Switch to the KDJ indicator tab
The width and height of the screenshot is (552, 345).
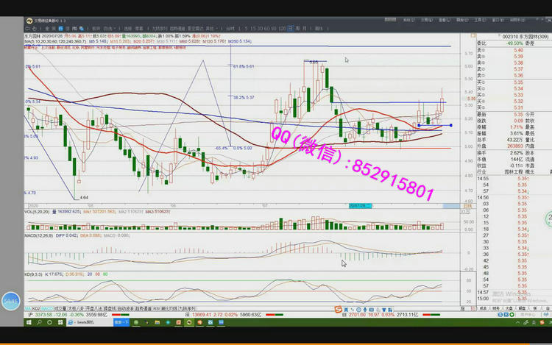pos(33,308)
